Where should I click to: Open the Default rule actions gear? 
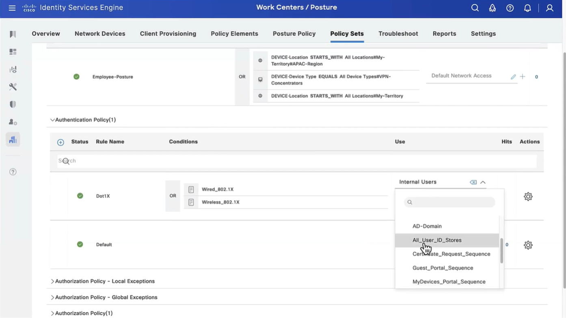[x=528, y=245]
